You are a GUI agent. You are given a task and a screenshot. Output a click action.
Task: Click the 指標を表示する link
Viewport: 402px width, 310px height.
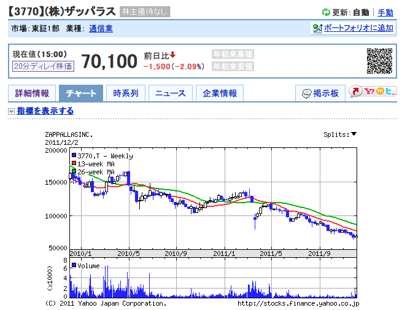click(45, 111)
